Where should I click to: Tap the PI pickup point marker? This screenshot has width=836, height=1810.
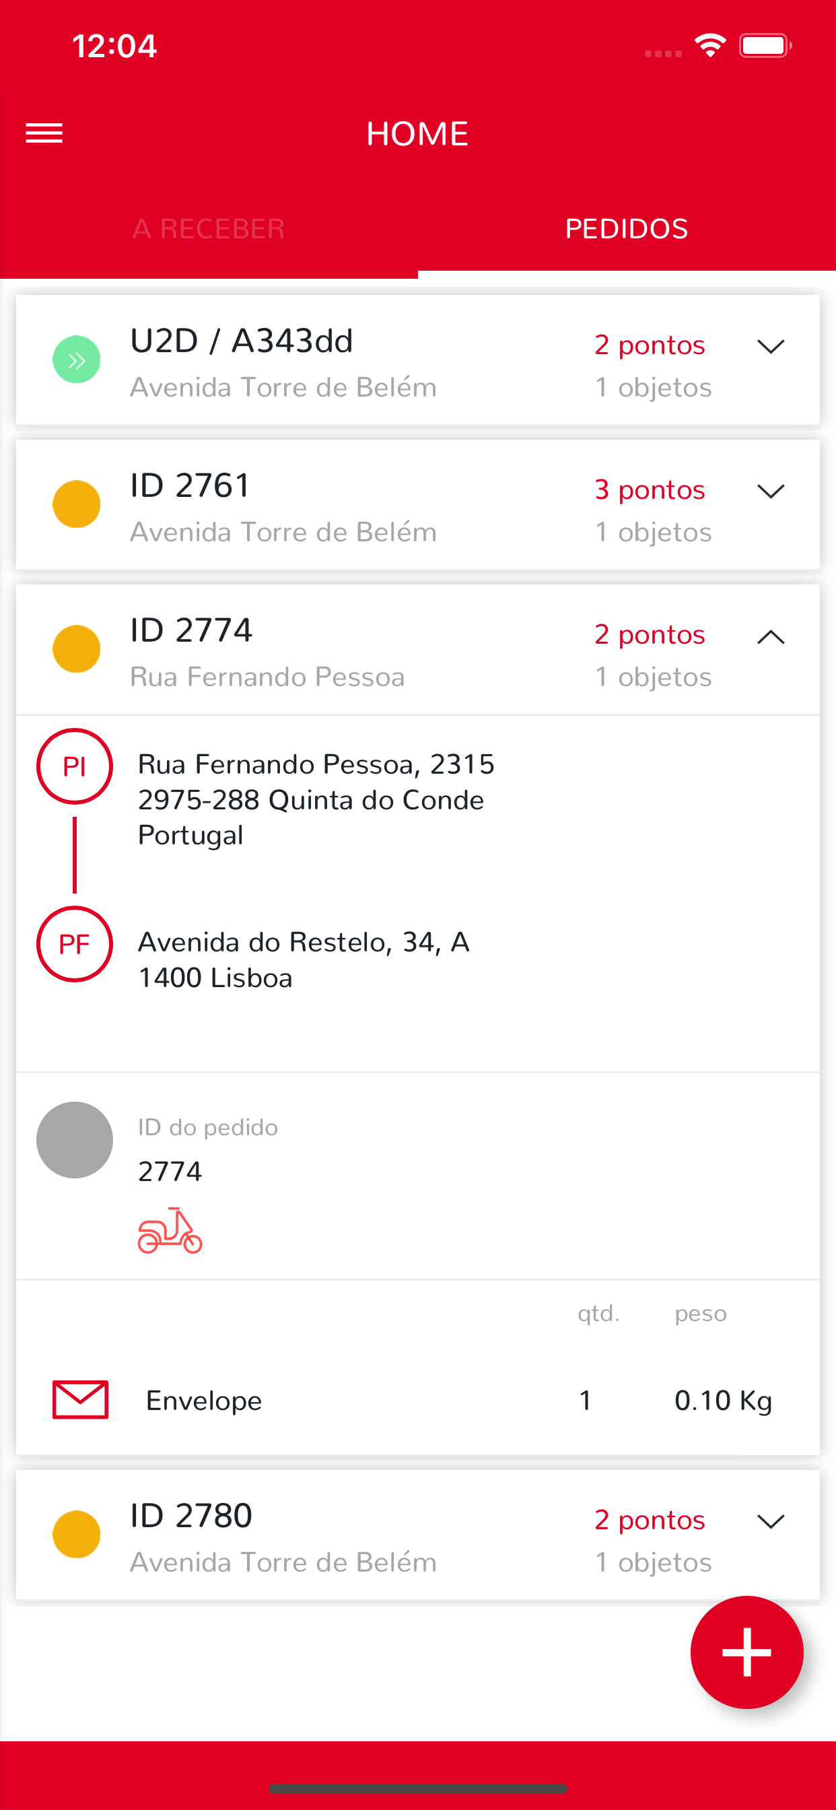tap(75, 766)
